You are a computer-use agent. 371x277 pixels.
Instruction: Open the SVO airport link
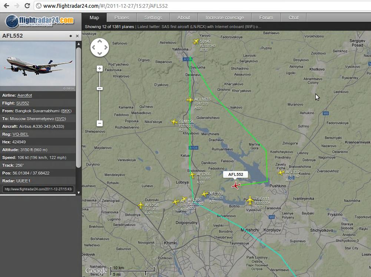[60, 119]
